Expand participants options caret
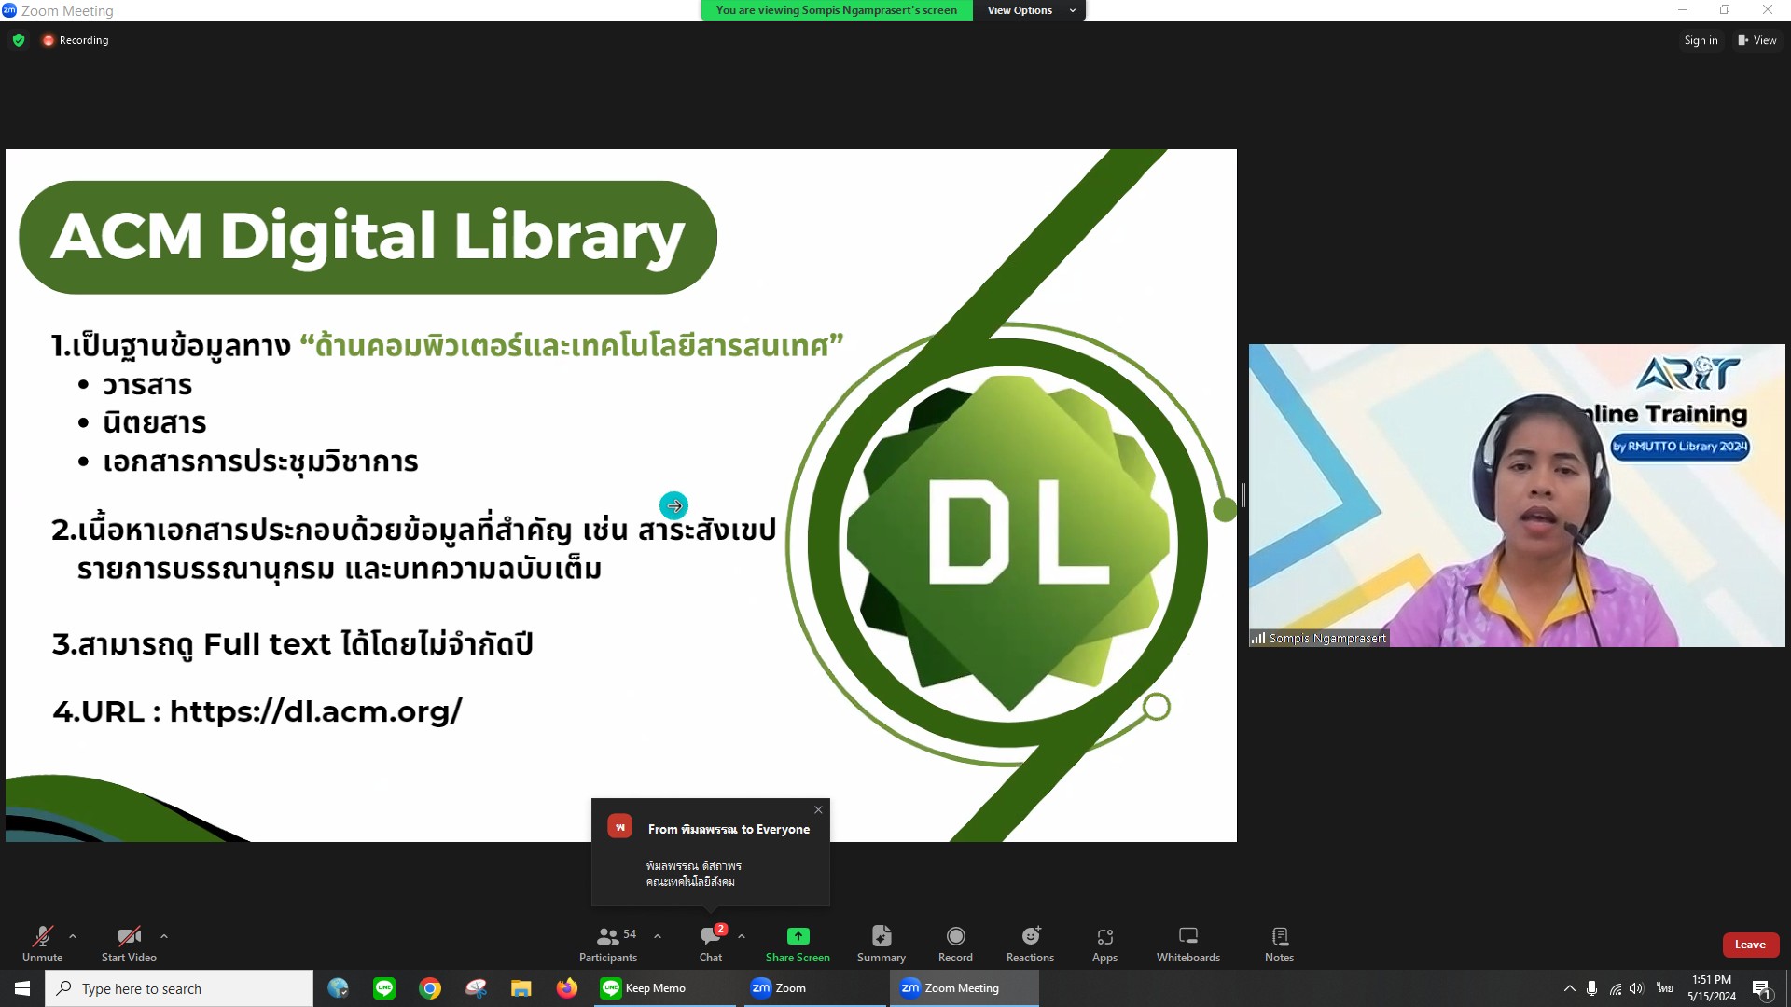1791x1007 pixels. (658, 936)
